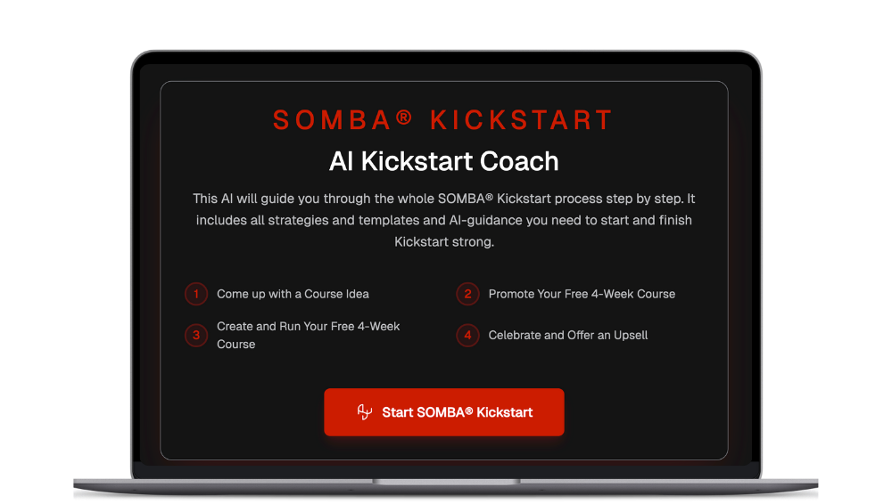
Task: Select "Celebrate and Offer an Upsell" step
Action: pyautogui.click(x=568, y=336)
